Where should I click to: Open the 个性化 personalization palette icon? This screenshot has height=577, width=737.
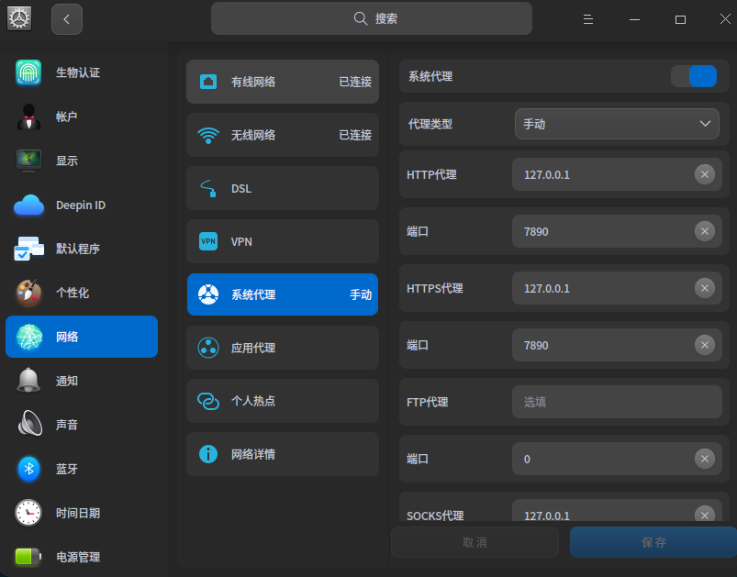pyautogui.click(x=28, y=293)
